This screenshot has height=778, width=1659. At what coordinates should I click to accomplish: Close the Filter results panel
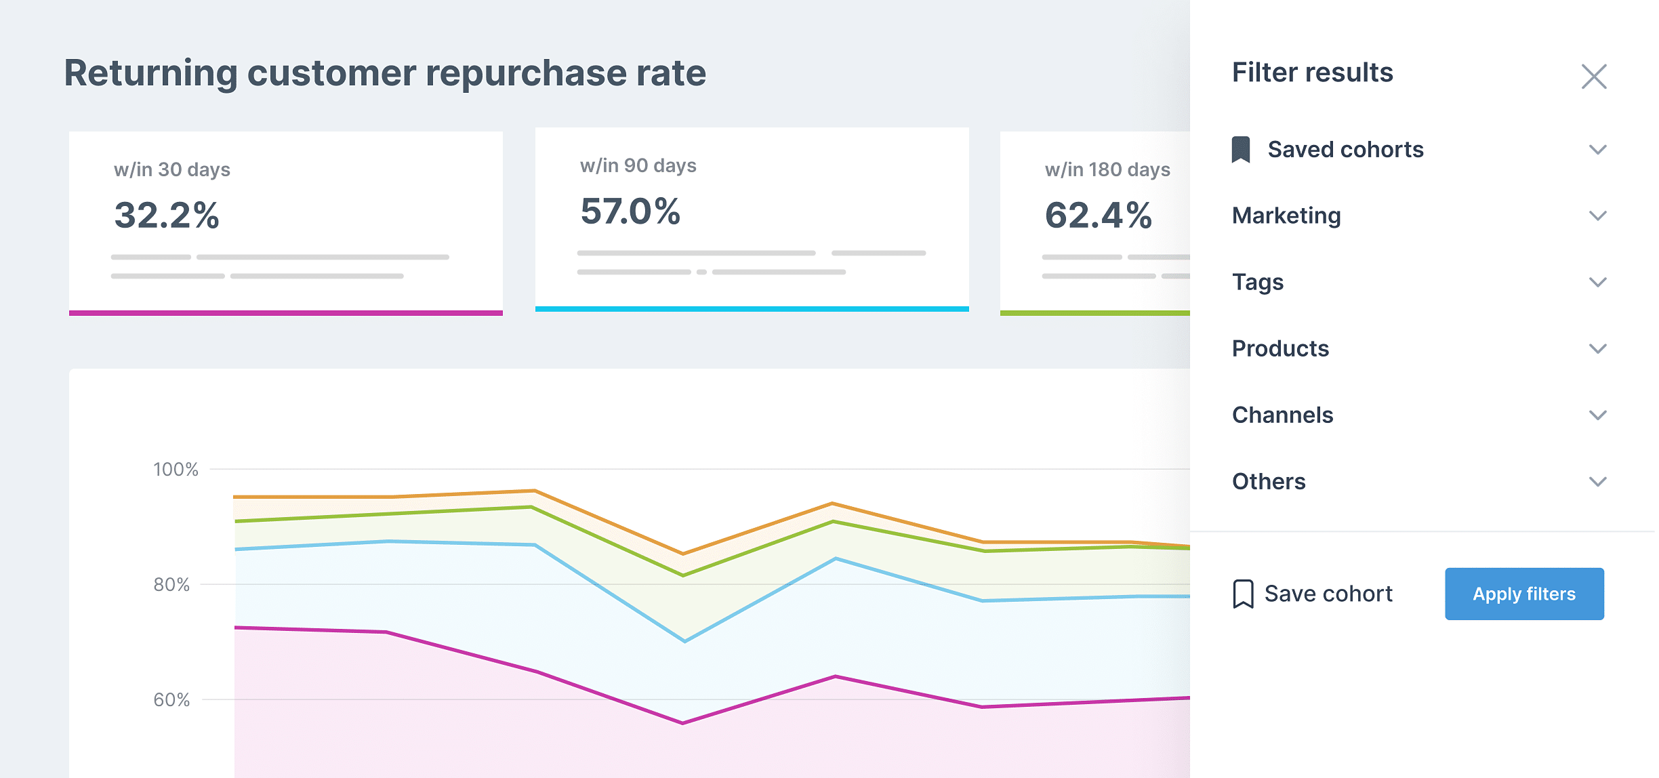pyautogui.click(x=1594, y=77)
